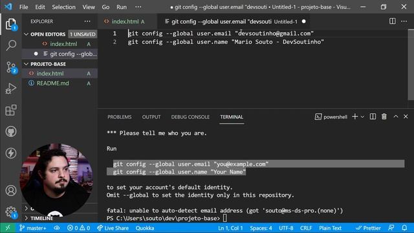Open the View menu
The width and height of the screenshot is (414, 233).
89,7
